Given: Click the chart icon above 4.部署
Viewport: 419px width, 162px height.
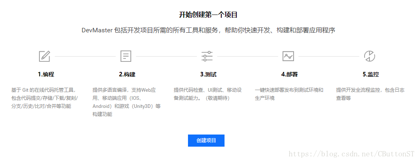Looking at the screenshot, I should (288, 56).
